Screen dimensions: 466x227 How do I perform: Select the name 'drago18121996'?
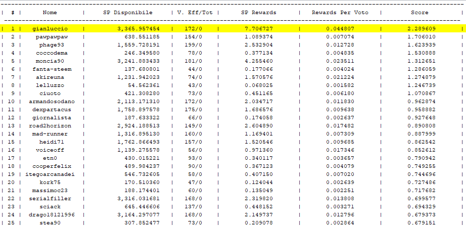pyautogui.click(x=52, y=214)
